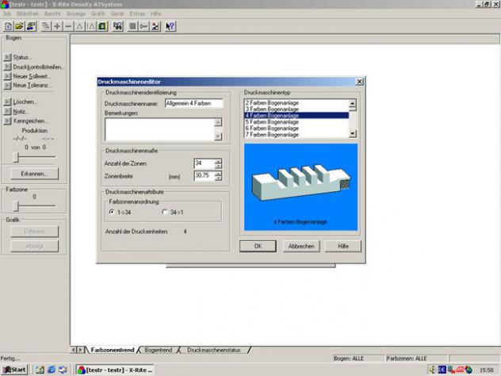Click the key icon in toolbar

(143, 26)
